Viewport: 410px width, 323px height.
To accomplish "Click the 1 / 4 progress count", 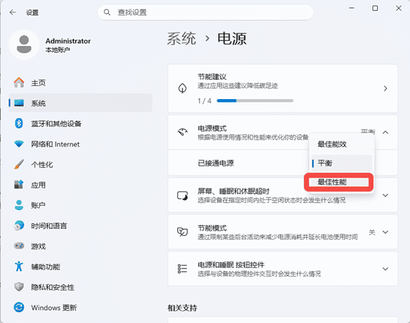I will click(x=204, y=100).
